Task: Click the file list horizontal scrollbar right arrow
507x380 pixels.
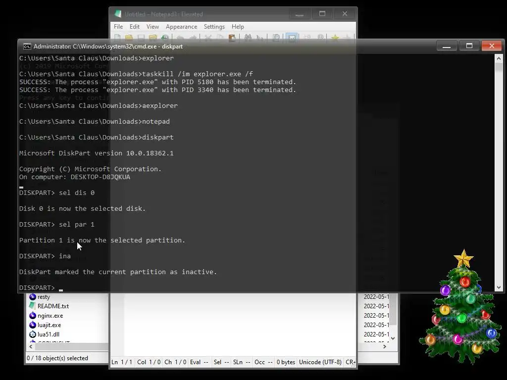Action: click(385, 346)
